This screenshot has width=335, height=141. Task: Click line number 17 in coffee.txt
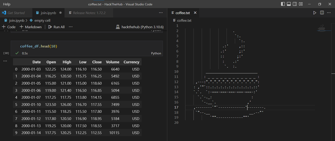pos(176,107)
